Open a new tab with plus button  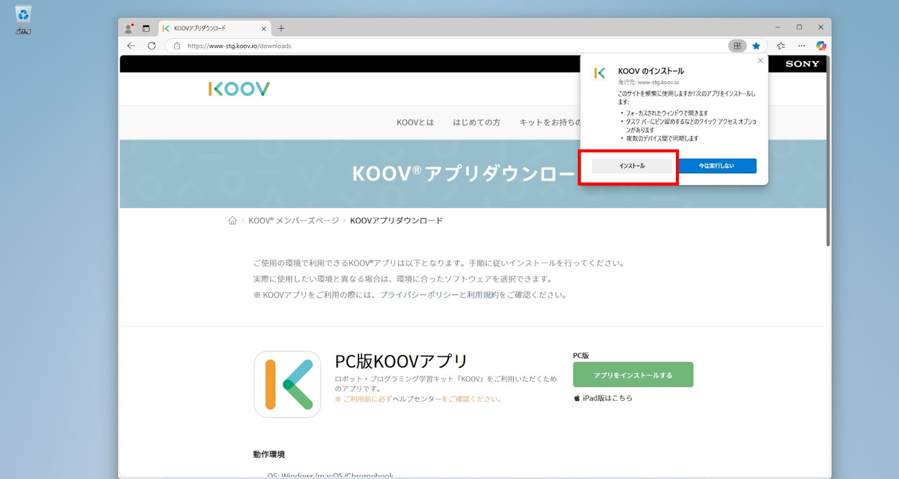click(x=281, y=28)
